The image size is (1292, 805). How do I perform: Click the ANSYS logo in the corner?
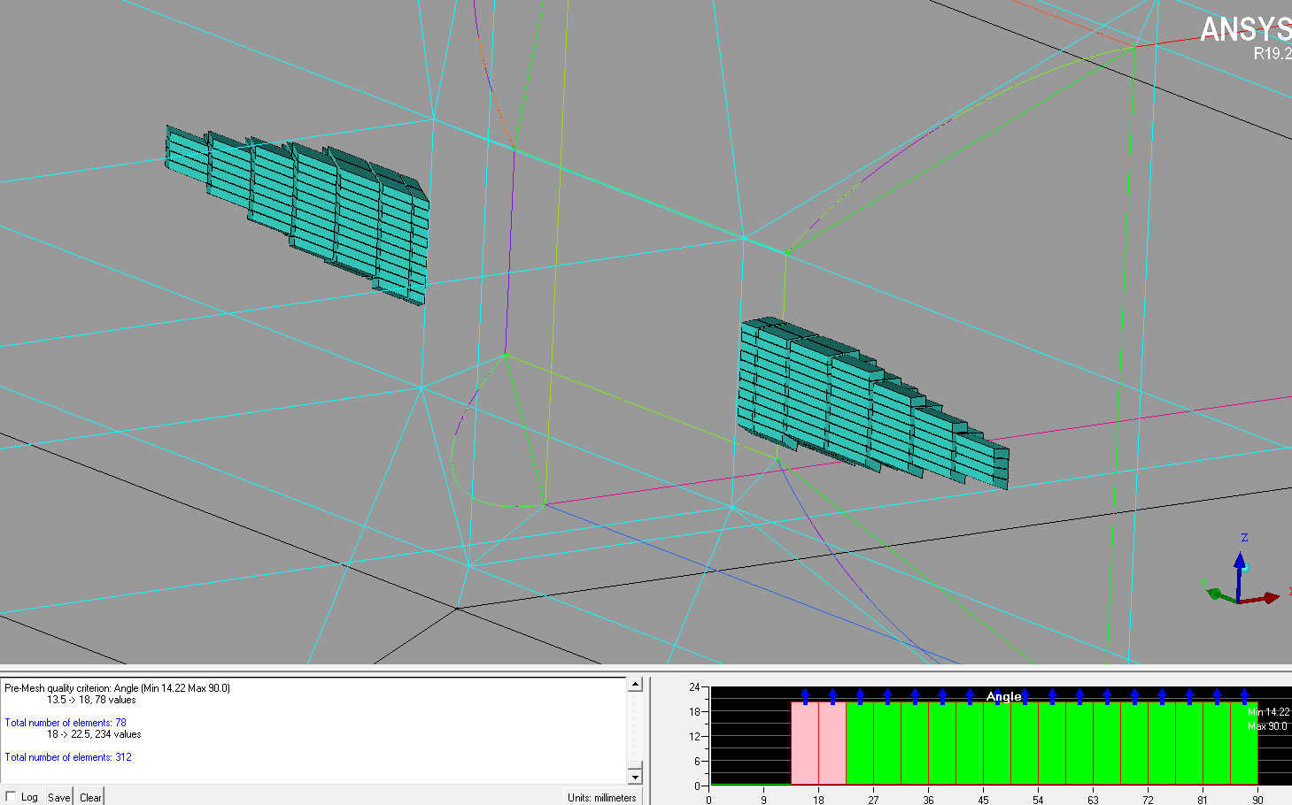(x=1244, y=31)
